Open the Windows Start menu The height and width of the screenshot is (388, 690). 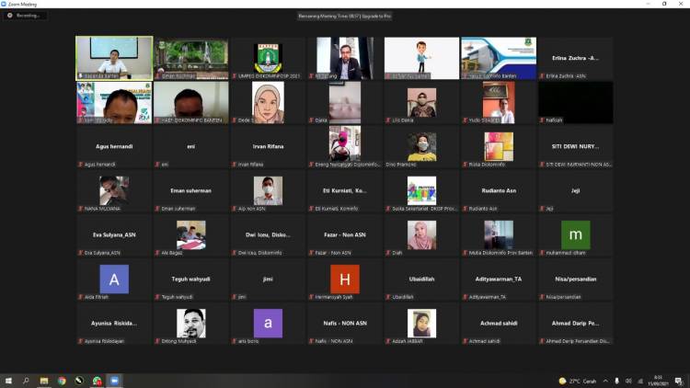[8, 381]
